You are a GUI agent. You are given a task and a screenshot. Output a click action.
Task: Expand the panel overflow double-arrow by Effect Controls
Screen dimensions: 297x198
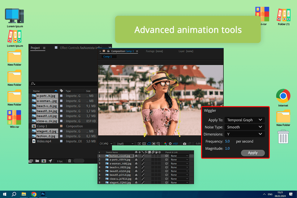tap(110, 47)
